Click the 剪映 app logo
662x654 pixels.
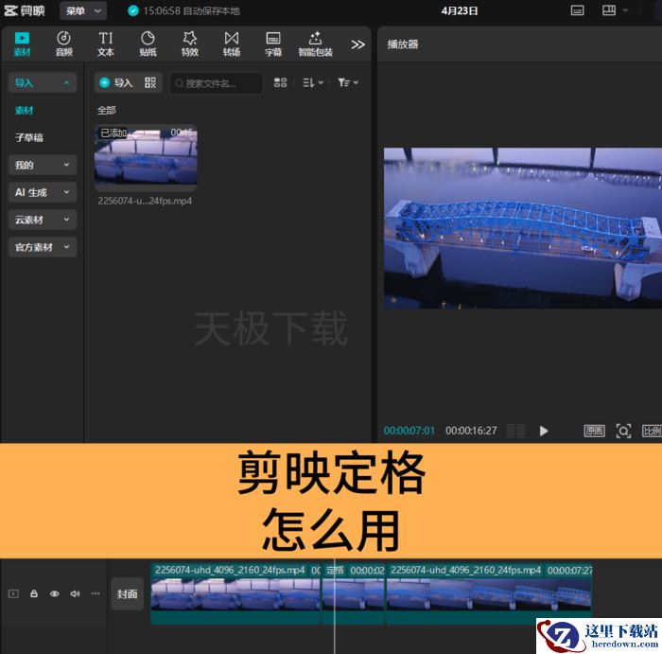[25, 10]
